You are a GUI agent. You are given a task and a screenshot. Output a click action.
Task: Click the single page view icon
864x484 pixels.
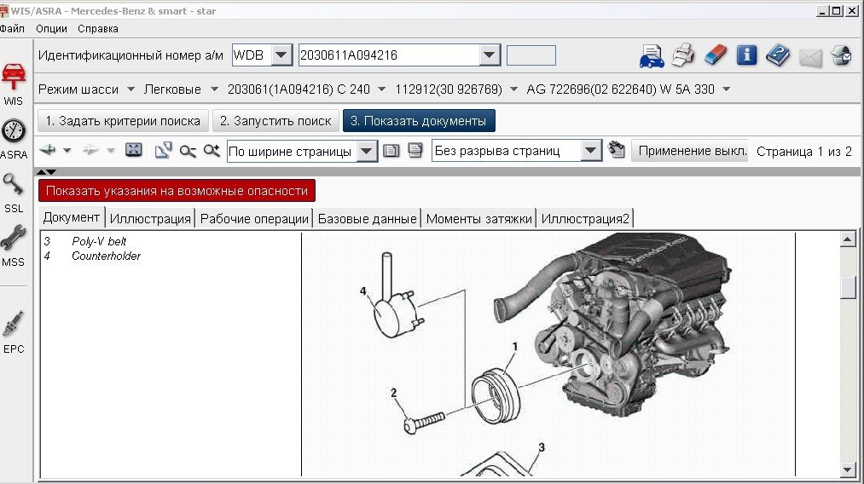tap(391, 150)
